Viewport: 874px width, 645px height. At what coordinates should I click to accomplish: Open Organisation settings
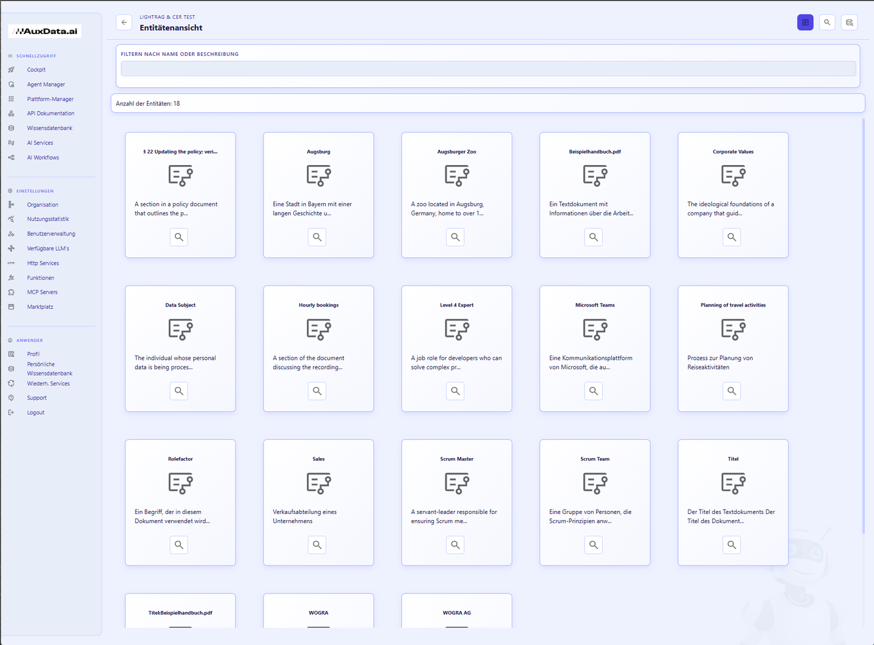(x=42, y=205)
